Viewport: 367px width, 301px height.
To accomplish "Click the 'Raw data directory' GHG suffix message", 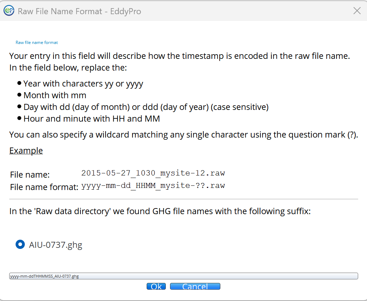I will [x=160, y=211].
